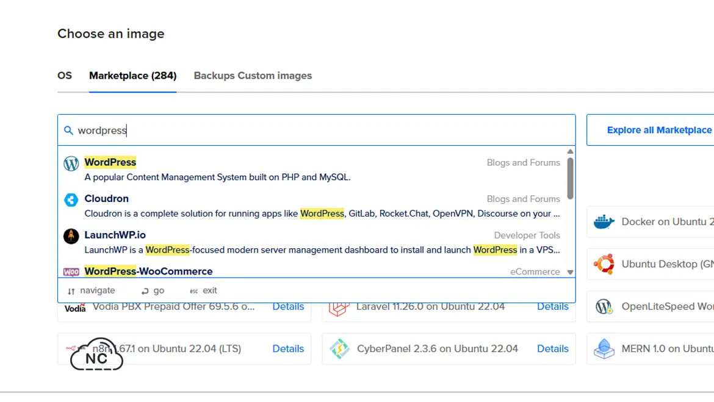Click the eCommerce category label

tap(535, 272)
